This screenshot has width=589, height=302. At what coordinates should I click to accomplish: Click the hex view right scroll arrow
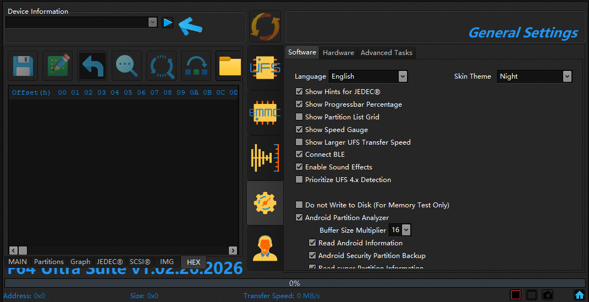(x=234, y=250)
